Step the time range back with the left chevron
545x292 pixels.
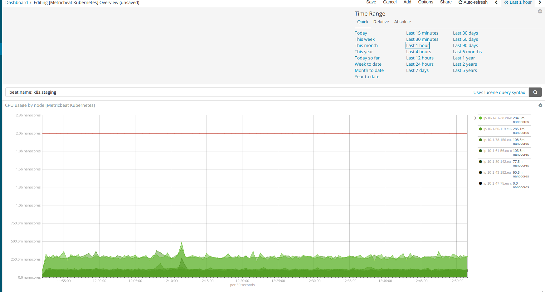(496, 2)
